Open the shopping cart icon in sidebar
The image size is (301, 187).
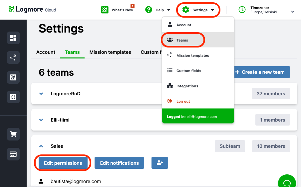(x=13, y=134)
